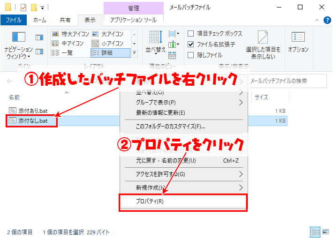The height and width of the screenshot is (238, 333).
Task: Expand the layout gallery more arrow
Action: pos(134,52)
